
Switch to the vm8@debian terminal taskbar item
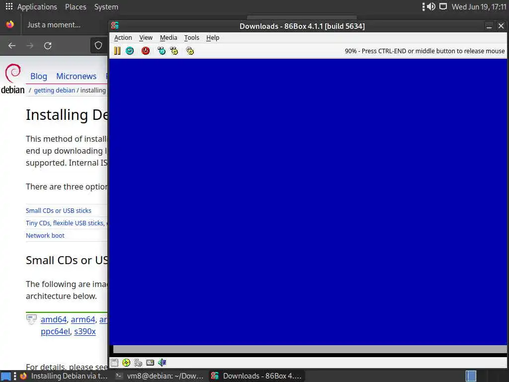(x=160, y=376)
